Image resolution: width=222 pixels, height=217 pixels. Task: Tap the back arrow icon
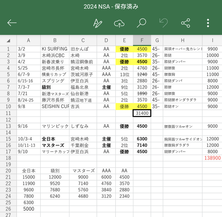(12, 23)
